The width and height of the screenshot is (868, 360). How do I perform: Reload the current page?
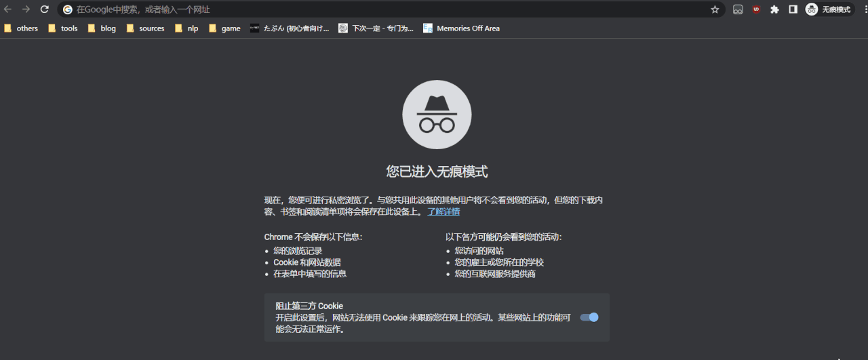click(x=44, y=9)
